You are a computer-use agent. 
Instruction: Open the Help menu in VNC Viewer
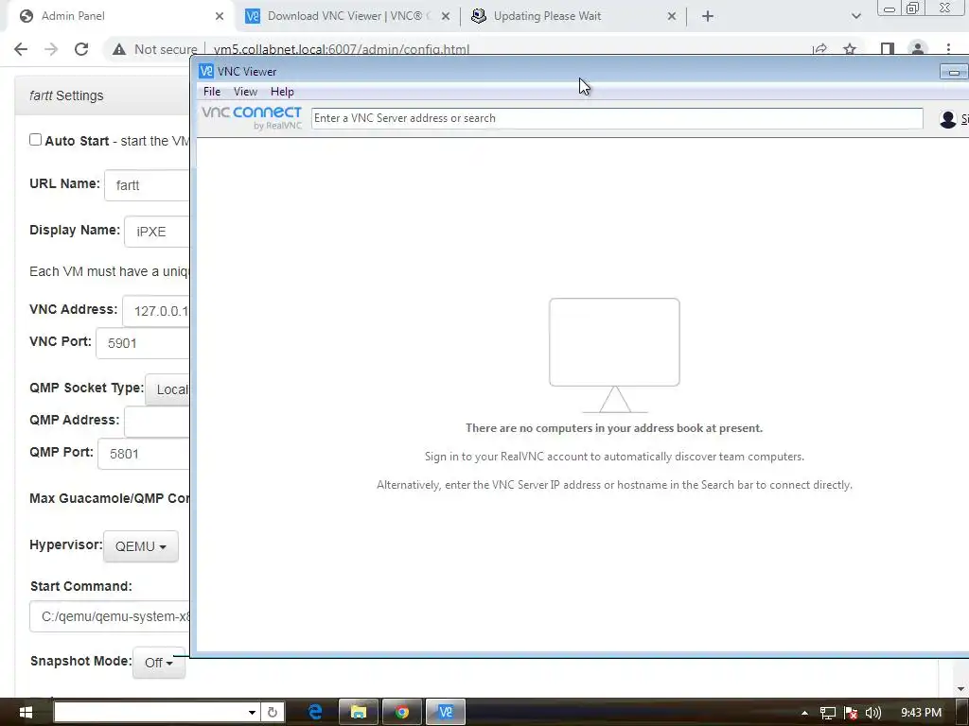click(282, 92)
